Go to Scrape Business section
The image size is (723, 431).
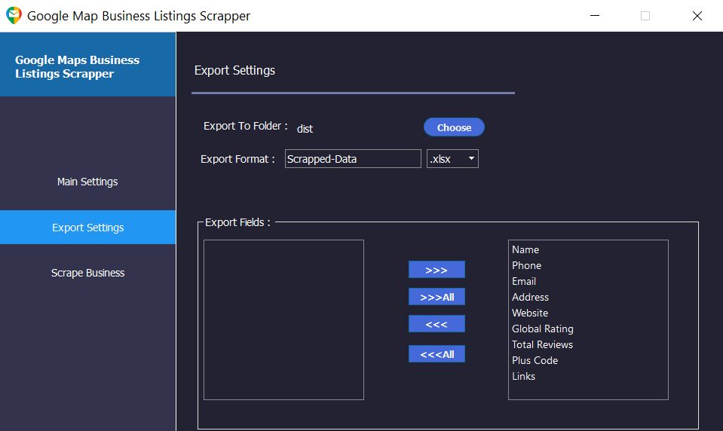[x=87, y=273]
